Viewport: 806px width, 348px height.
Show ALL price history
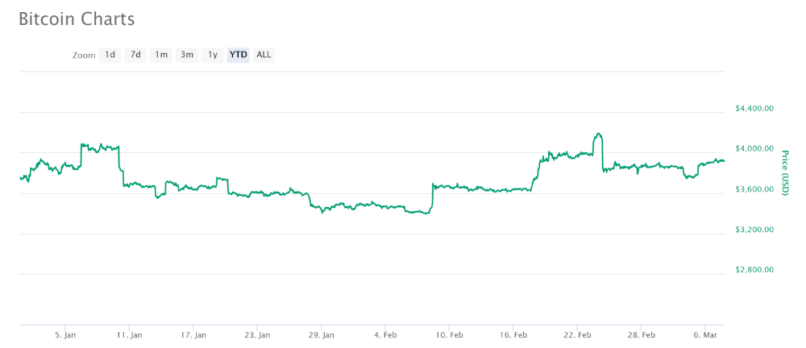coord(264,55)
